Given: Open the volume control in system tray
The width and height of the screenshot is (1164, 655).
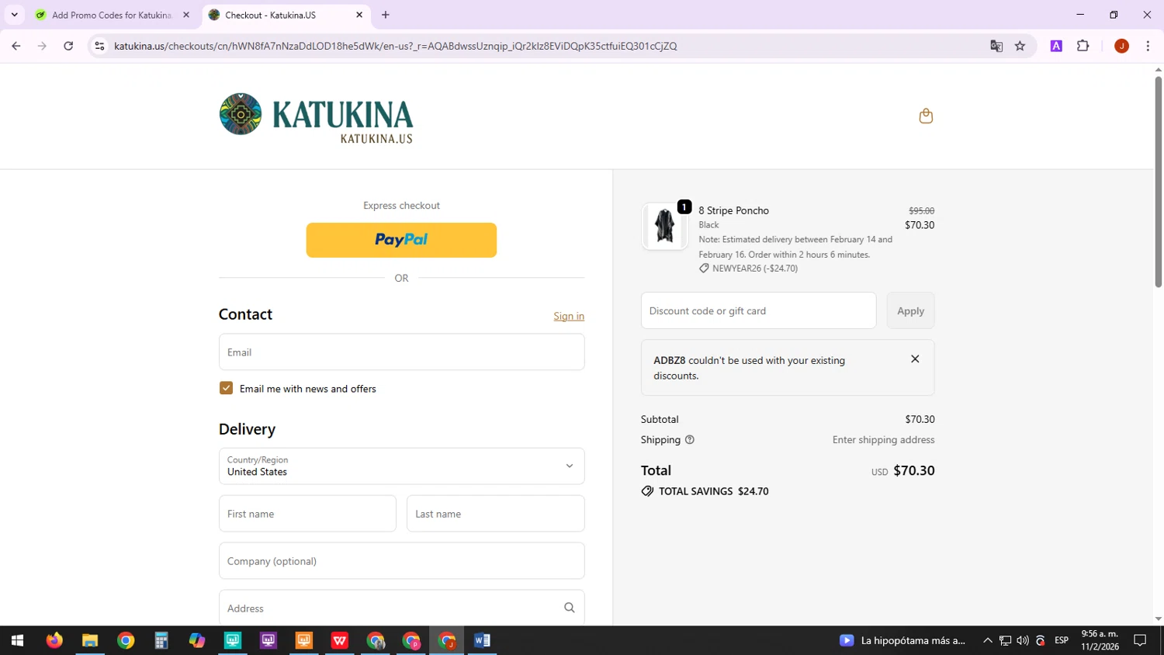Looking at the screenshot, I should (x=1023, y=640).
